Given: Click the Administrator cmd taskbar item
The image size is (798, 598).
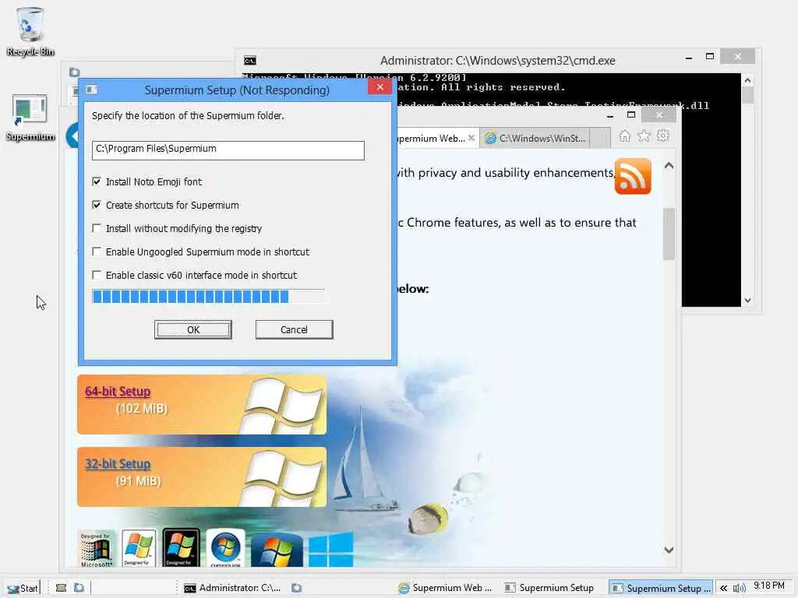Looking at the screenshot, I should [x=232, y=588].
